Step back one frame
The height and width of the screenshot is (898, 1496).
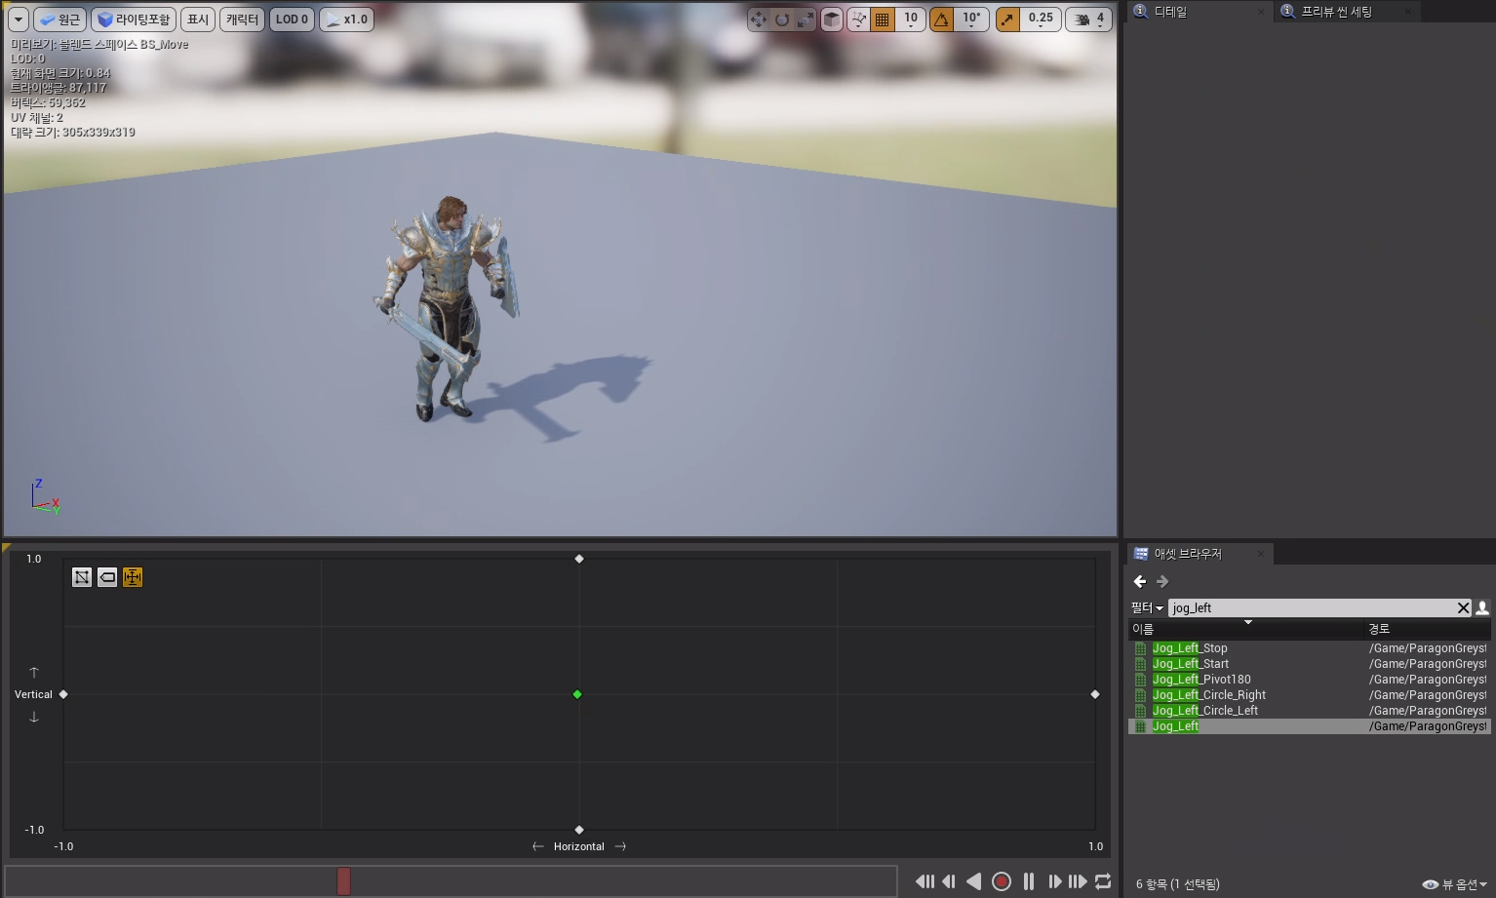(949, 881)
